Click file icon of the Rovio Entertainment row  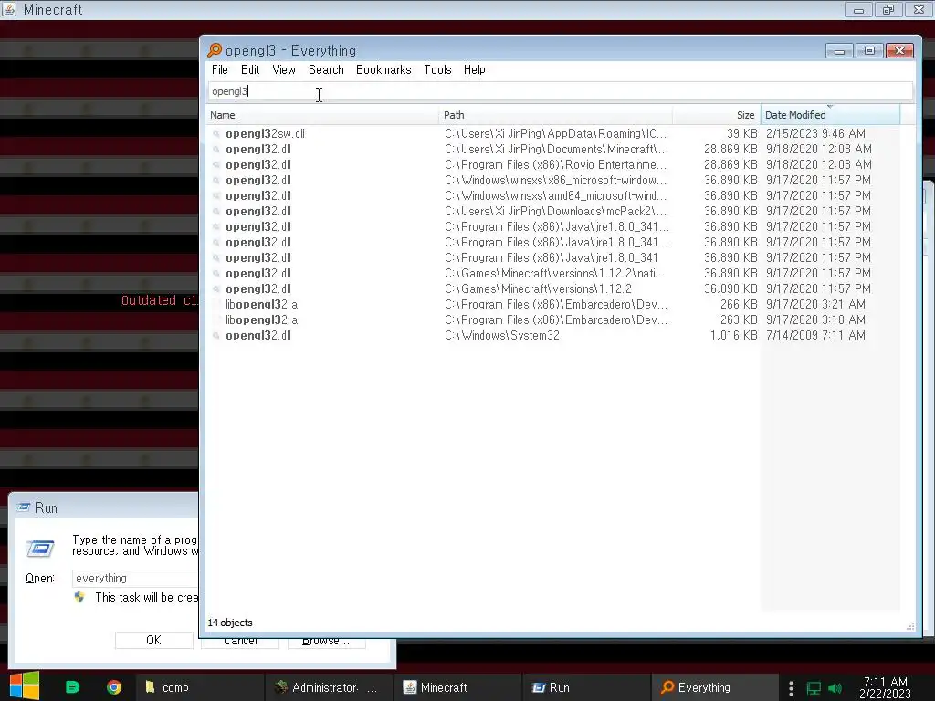tap(216, 164)
